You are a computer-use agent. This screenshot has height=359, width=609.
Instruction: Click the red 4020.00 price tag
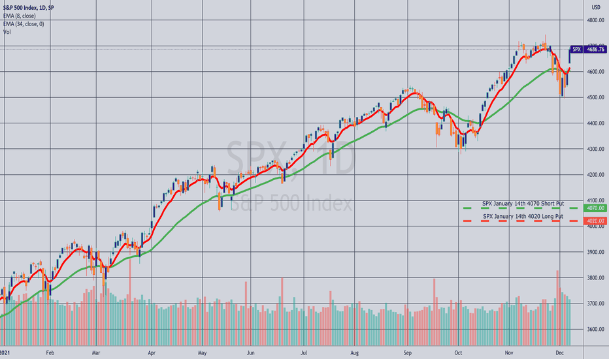pos(595,221)
